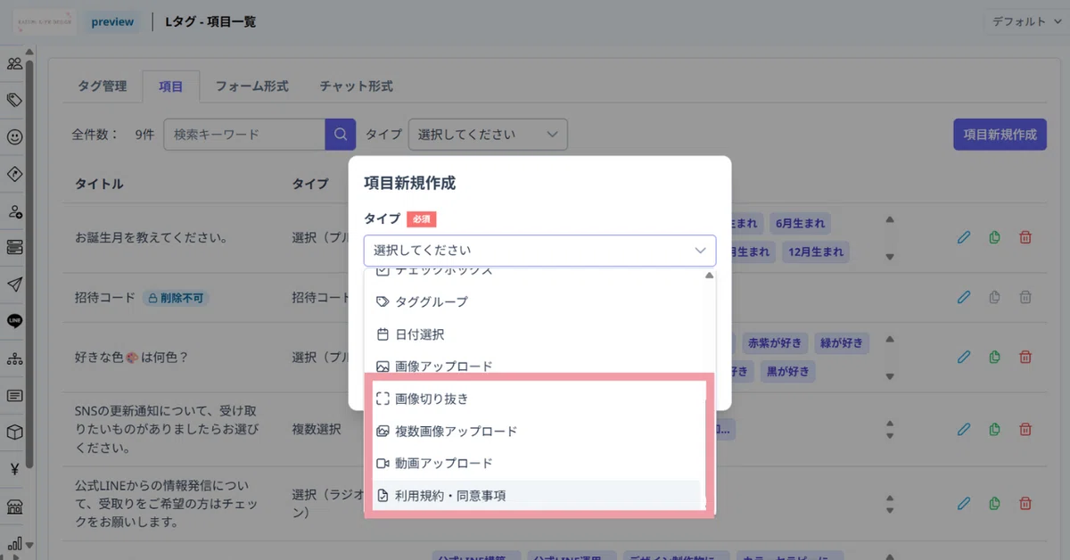Delete the SNSの更新通知 row via trash icon

point(1025,429)
